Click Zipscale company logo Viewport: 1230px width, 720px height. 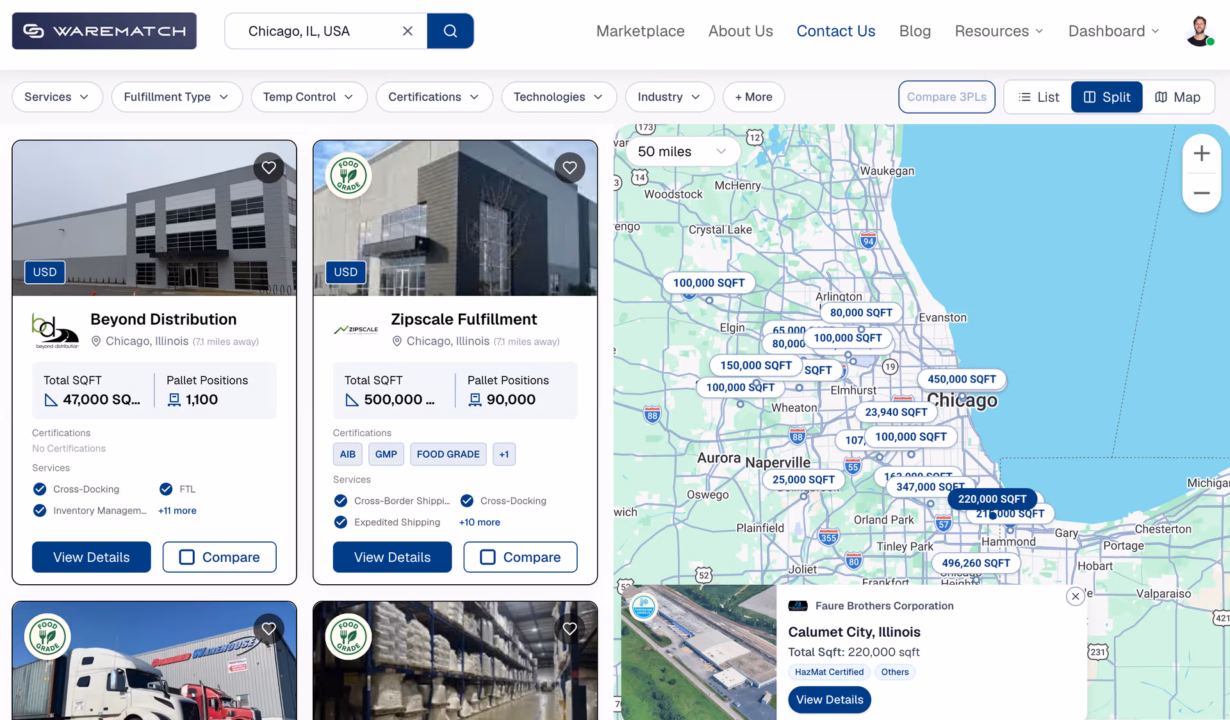[x=356, y=330]
